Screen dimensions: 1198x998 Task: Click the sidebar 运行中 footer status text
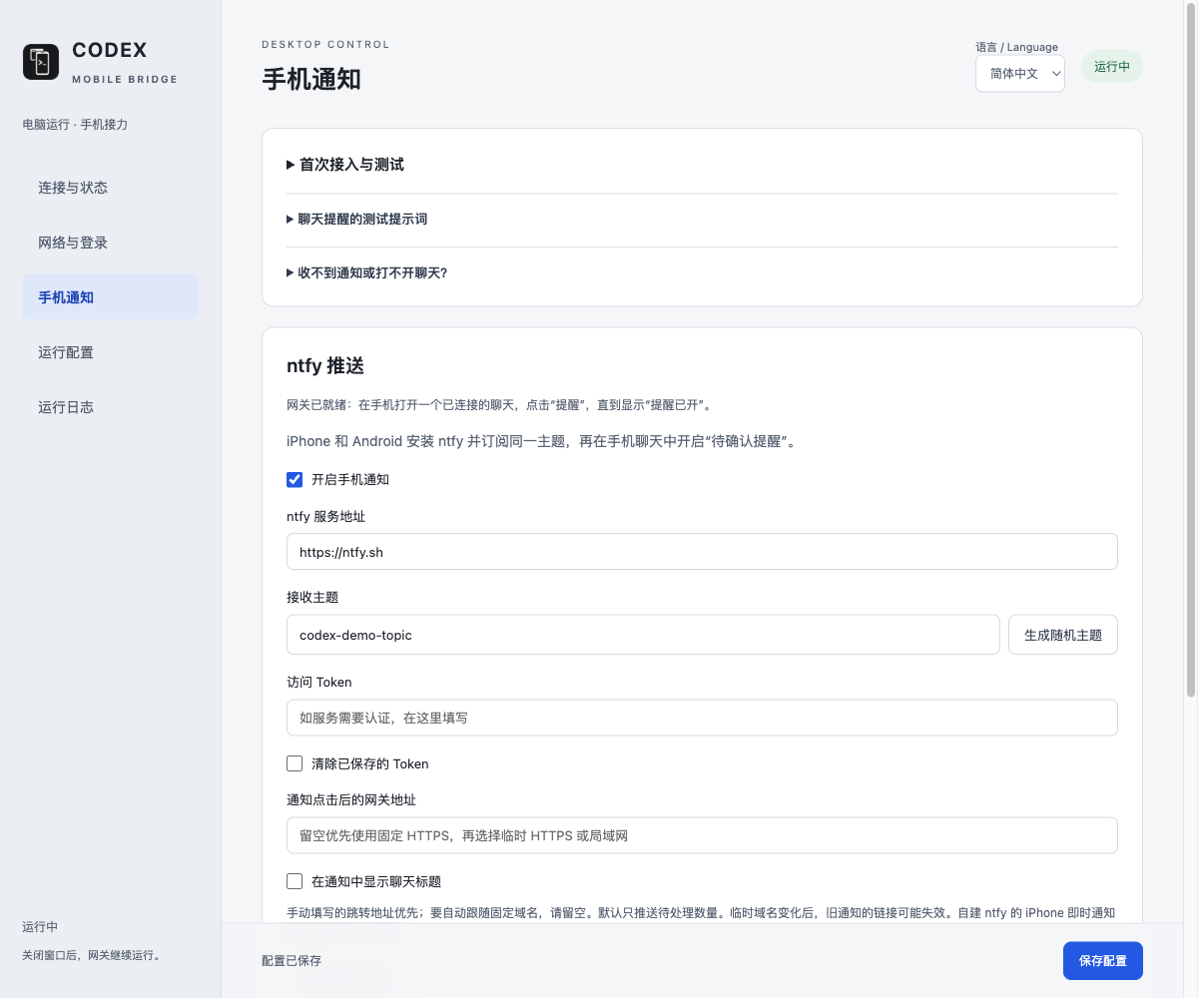click(x=40, y=926)
